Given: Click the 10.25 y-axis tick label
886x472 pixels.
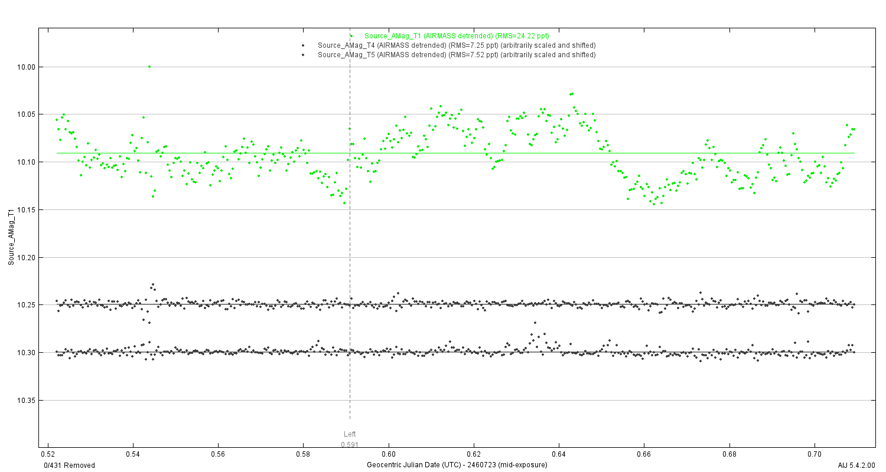Looking at the screenshot, I should pyautogui.click(x=28, y=305).
